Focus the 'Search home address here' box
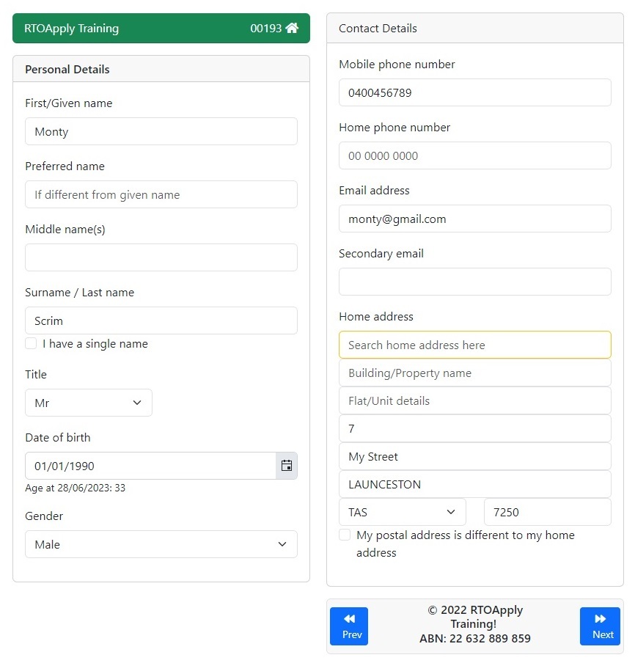 pos(474,345)
